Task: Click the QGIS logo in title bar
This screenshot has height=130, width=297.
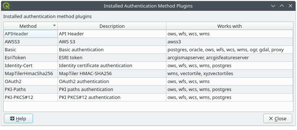Action: tap(6, 6)
